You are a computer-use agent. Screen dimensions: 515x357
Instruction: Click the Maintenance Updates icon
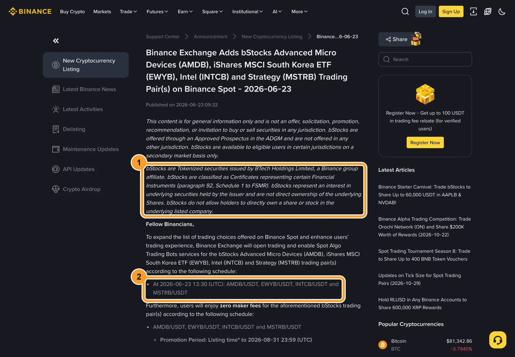(56, 149)
